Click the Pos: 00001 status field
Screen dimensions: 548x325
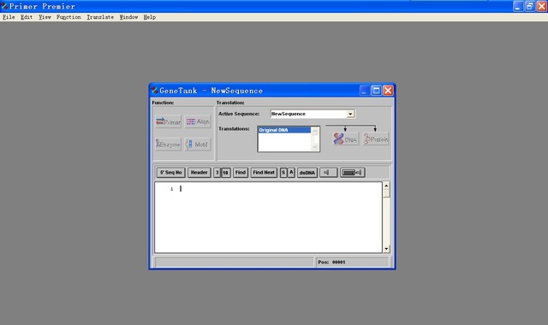coord(352,263)
